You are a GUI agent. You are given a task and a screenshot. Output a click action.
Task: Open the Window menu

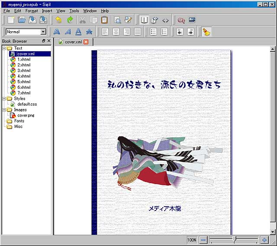(90, 11)
